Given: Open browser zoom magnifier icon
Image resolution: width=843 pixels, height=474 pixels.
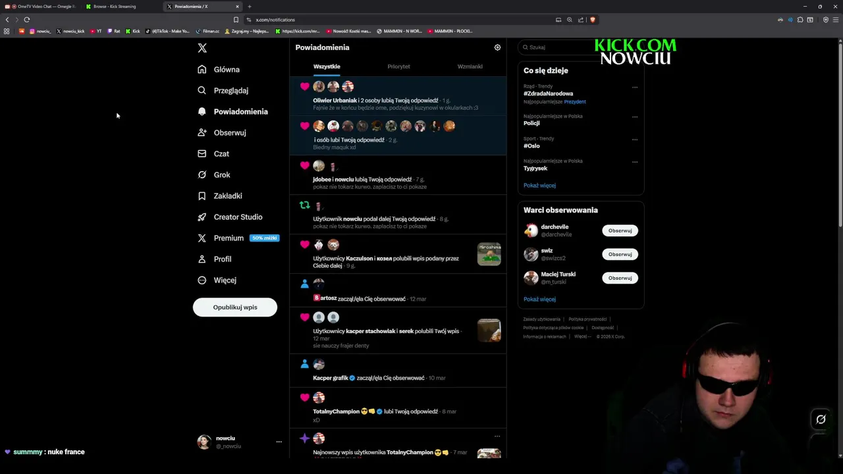Looking at the screenshot, I should click(570, 20).
